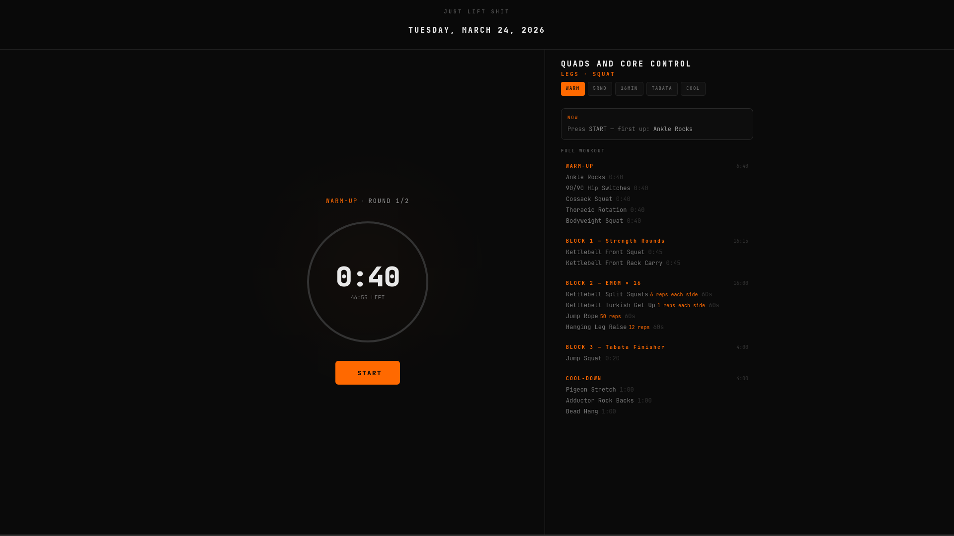Click the BLOCK 3 Tabata Finisher header
The image size is (954, 536).
pos(615,347)
